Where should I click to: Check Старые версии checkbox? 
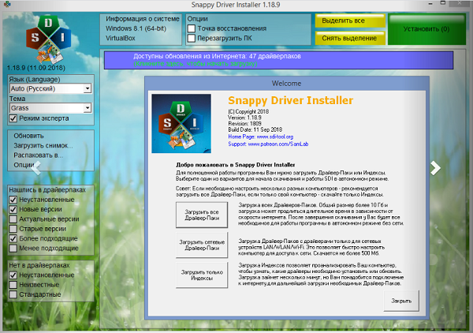coord(13,229)
